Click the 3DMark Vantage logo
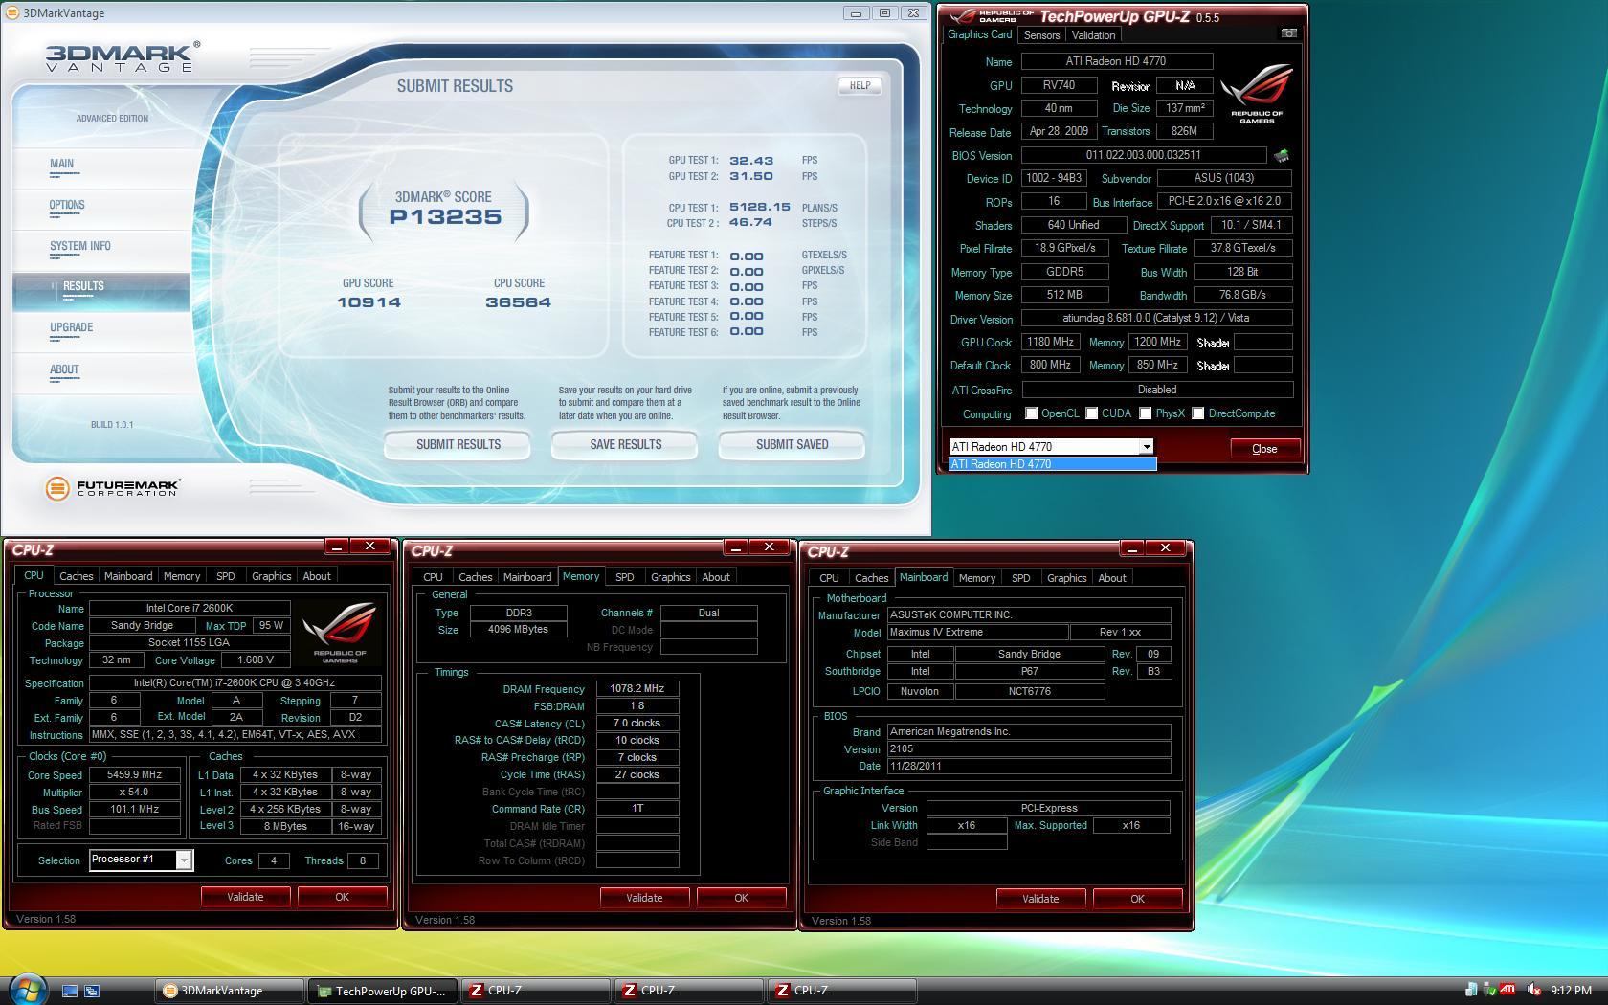Viewport: 1608px width, 1005px height. [123, 57]
